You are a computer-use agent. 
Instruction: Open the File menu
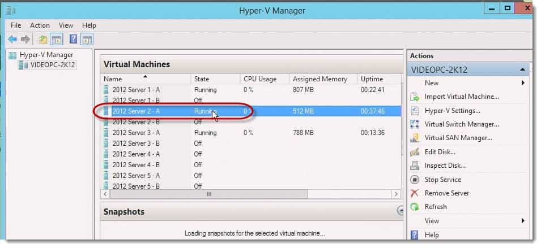click(x=16, y=25)
